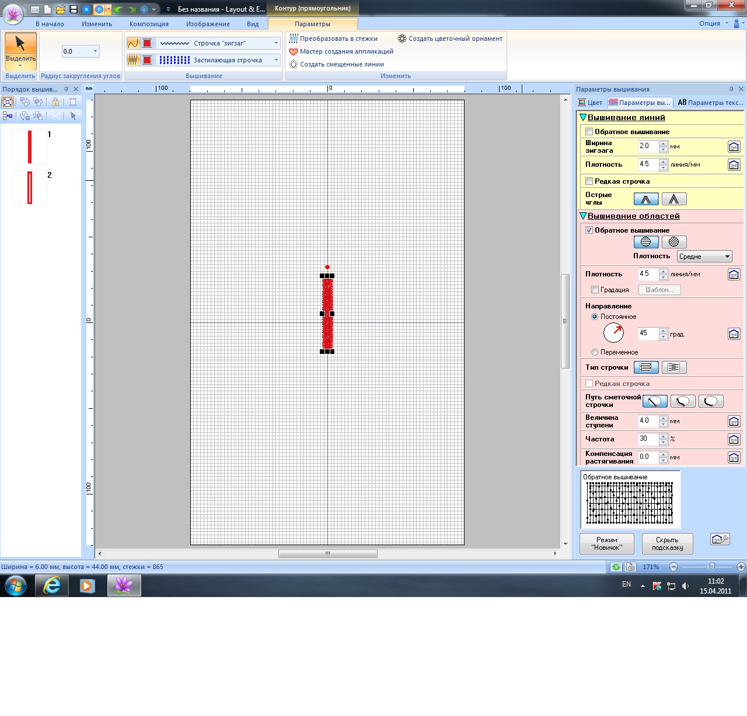Switch to the Цвет panel tab
Image resolution: width=747 pixels, height=716 pixels.
pyautogui.click(x=590, y=103)
